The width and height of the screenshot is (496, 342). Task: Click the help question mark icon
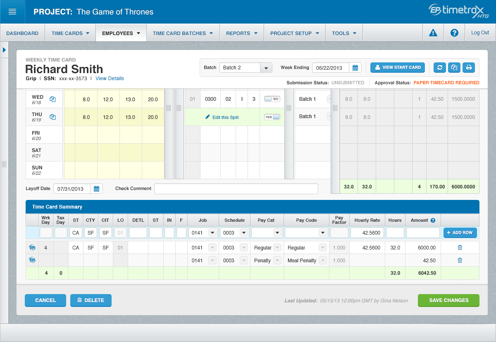pyautogui.click(x=454, y=33)
